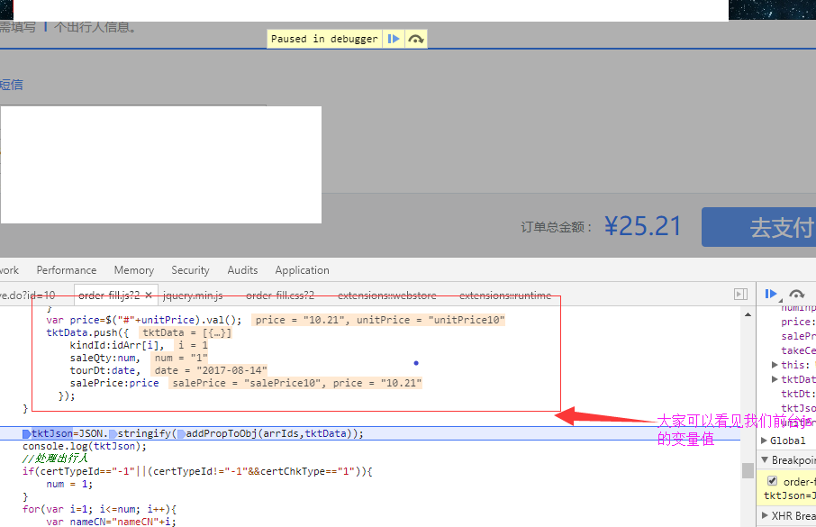Click the addPropToObj breakpoint marker in code
816x527 pixels.
pos(181,434)
